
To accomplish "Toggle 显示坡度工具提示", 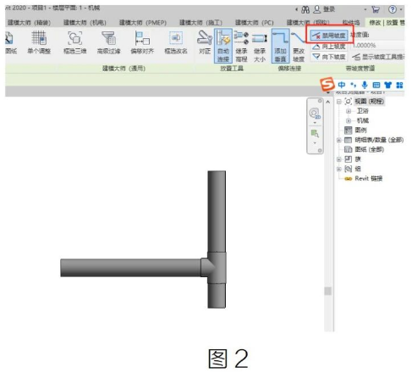I will (x=378, y=57).
